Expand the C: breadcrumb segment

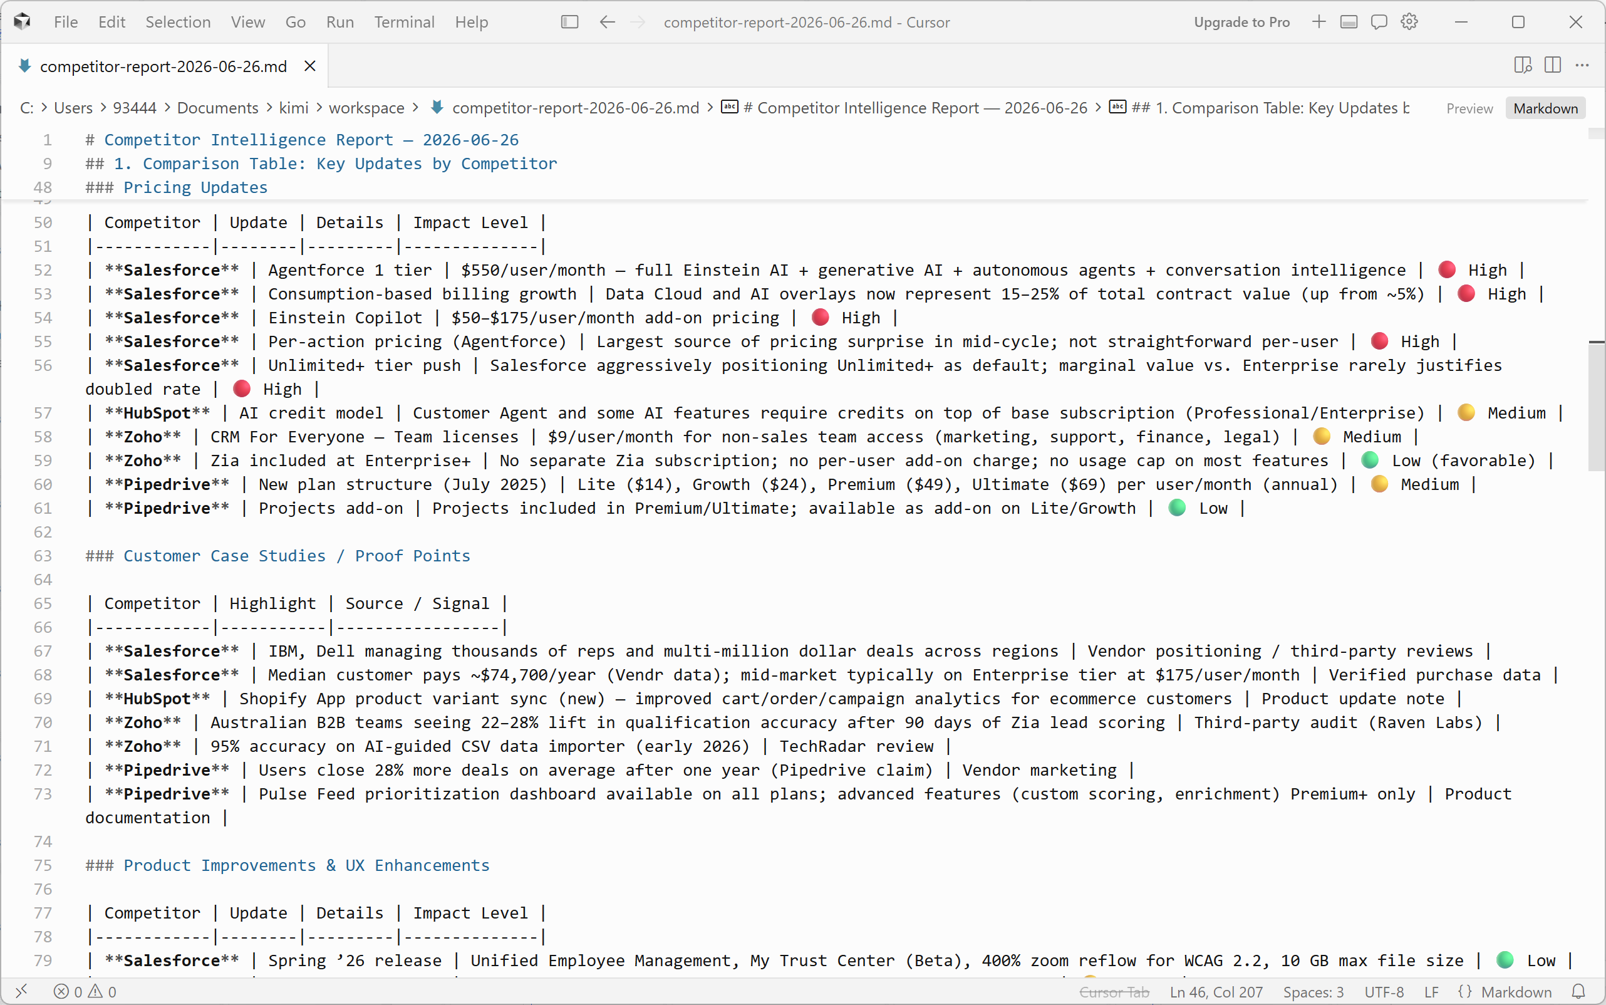coord(26,108)
